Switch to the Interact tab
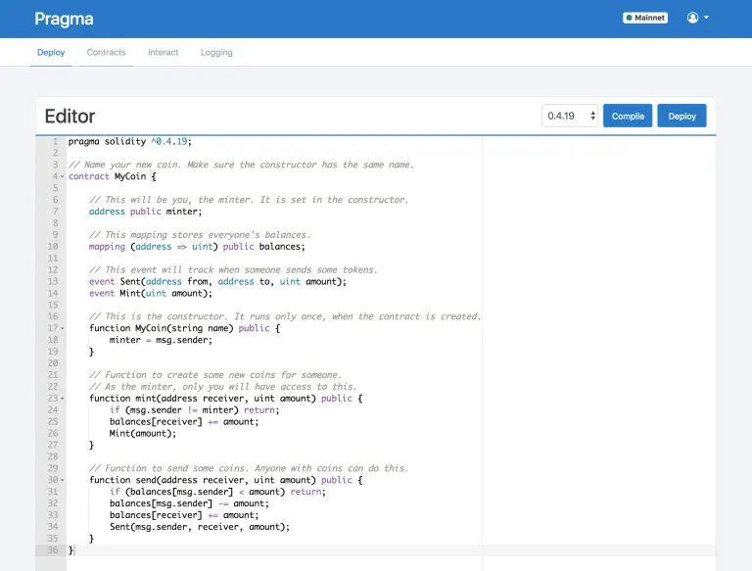 click(x=164, y=52)
